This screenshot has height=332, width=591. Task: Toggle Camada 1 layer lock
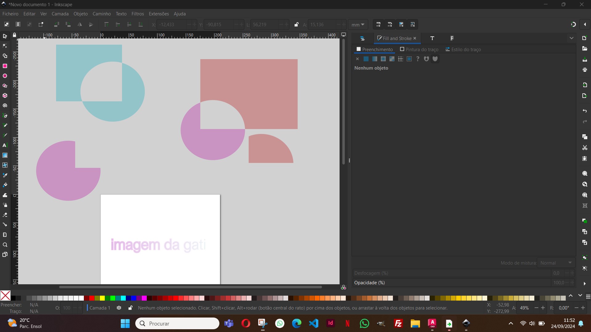point(130,308)
